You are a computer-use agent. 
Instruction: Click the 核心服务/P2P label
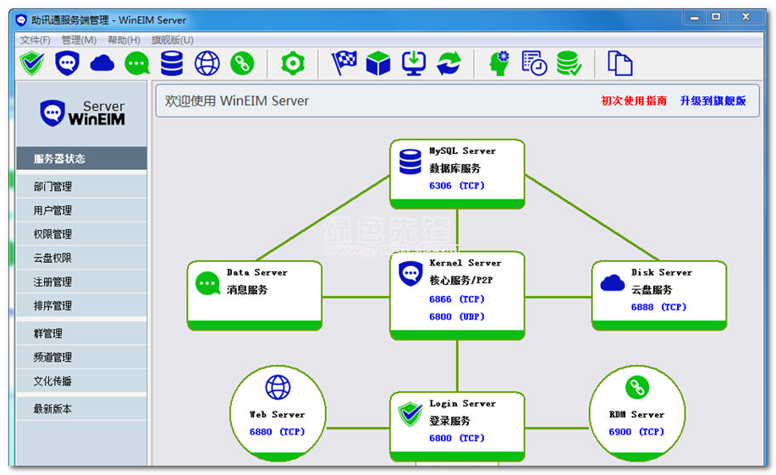pos(461,281)
